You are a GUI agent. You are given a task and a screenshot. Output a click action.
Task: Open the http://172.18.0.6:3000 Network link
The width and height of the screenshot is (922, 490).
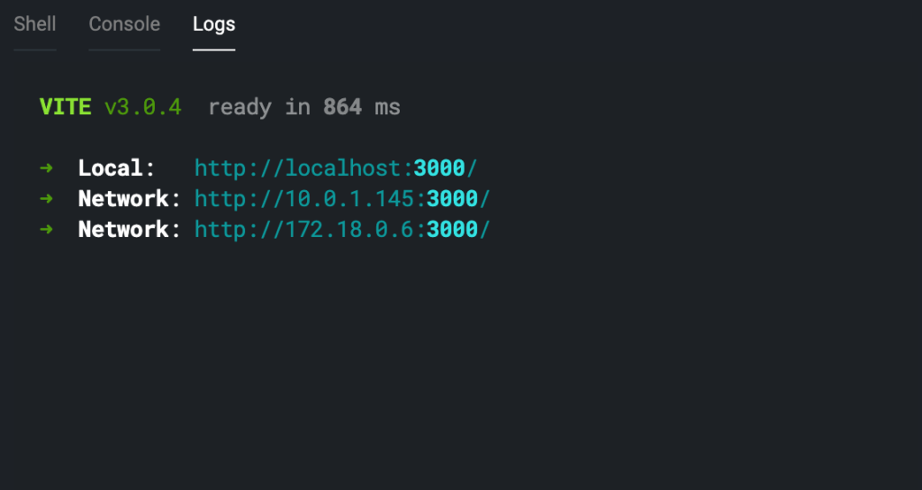pyautogui.click(x=341, y=230)
